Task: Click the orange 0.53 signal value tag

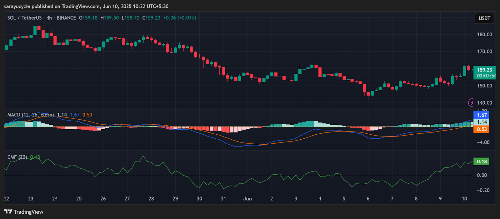Action: point(482,129)
